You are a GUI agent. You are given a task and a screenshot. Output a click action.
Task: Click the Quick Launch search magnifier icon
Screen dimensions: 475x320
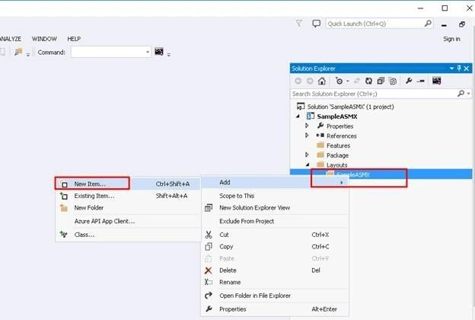click(428, 23)
